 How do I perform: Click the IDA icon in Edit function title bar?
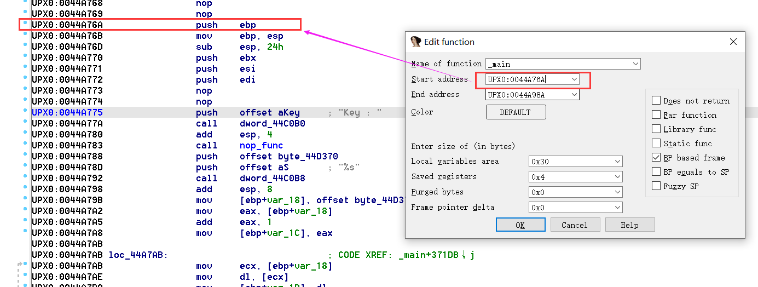(x=416, y=42)
